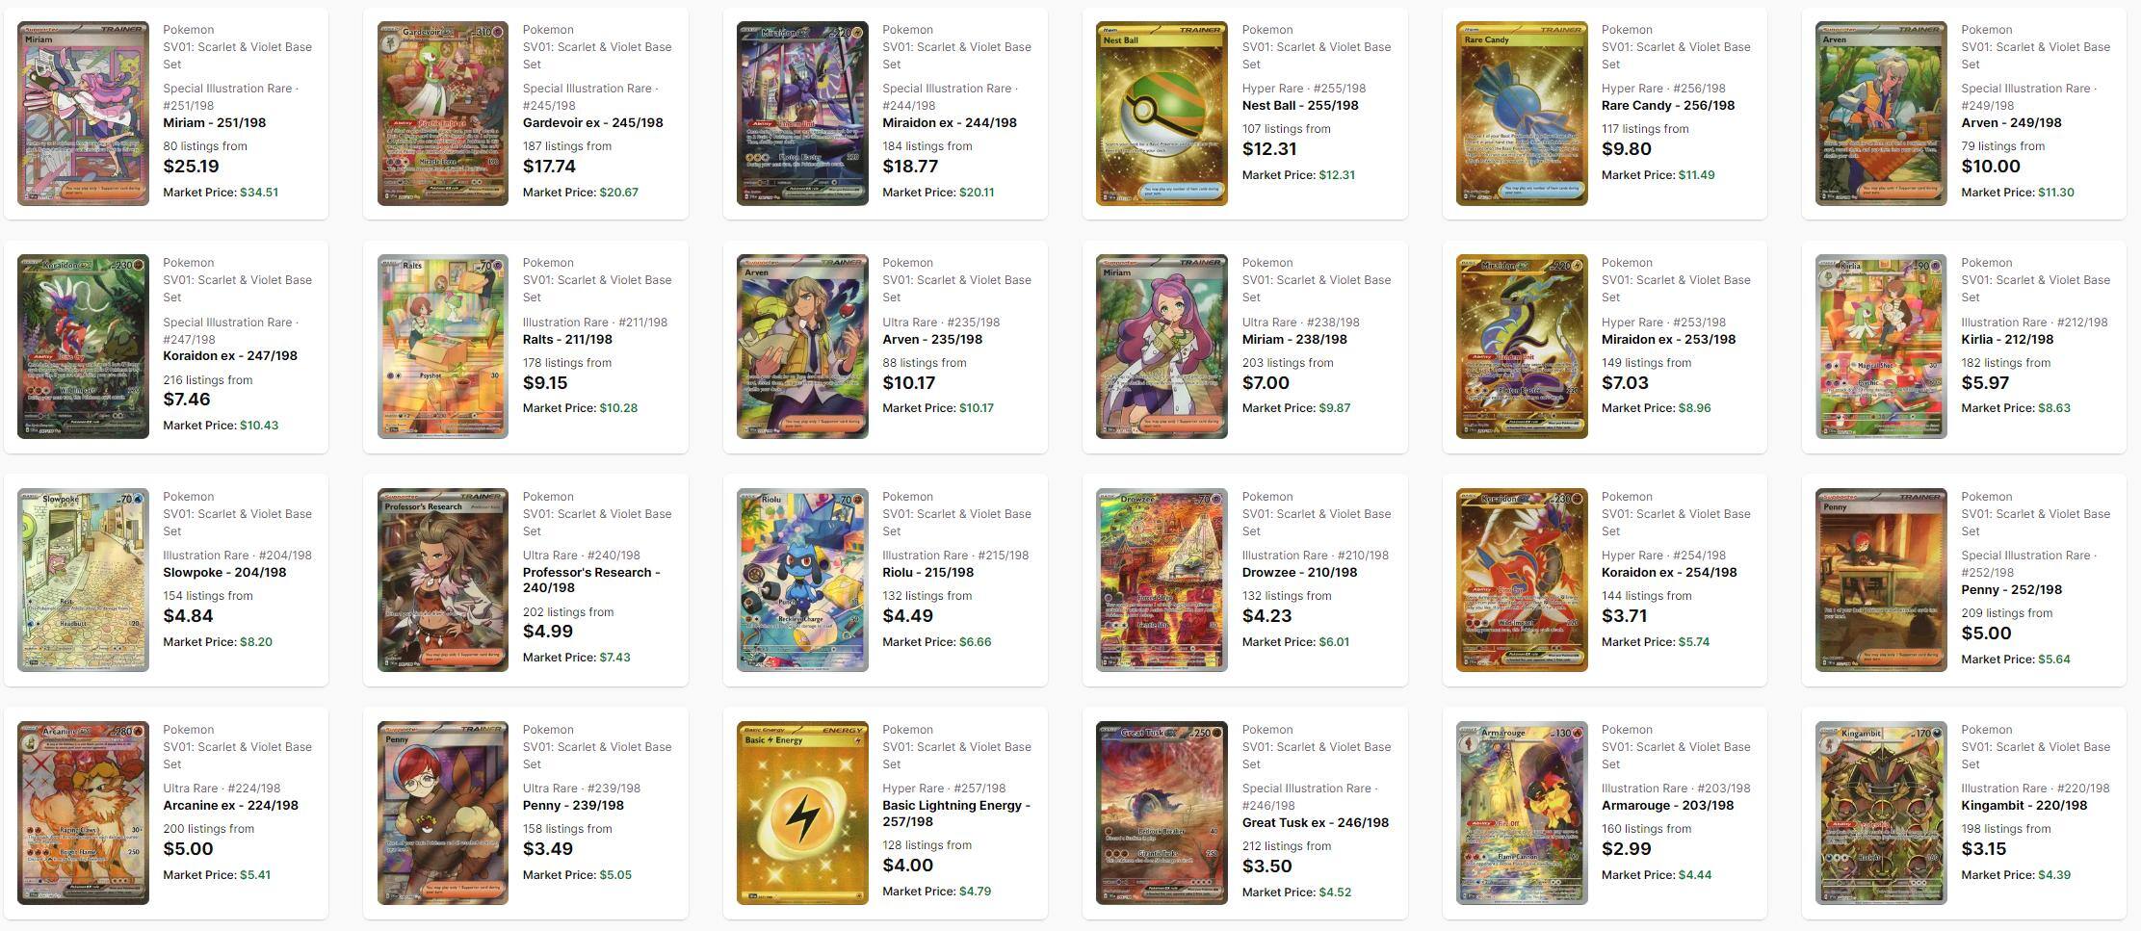
Task: Click the Gardevoir ex 245/198 card image
Action: click(442, 114)
